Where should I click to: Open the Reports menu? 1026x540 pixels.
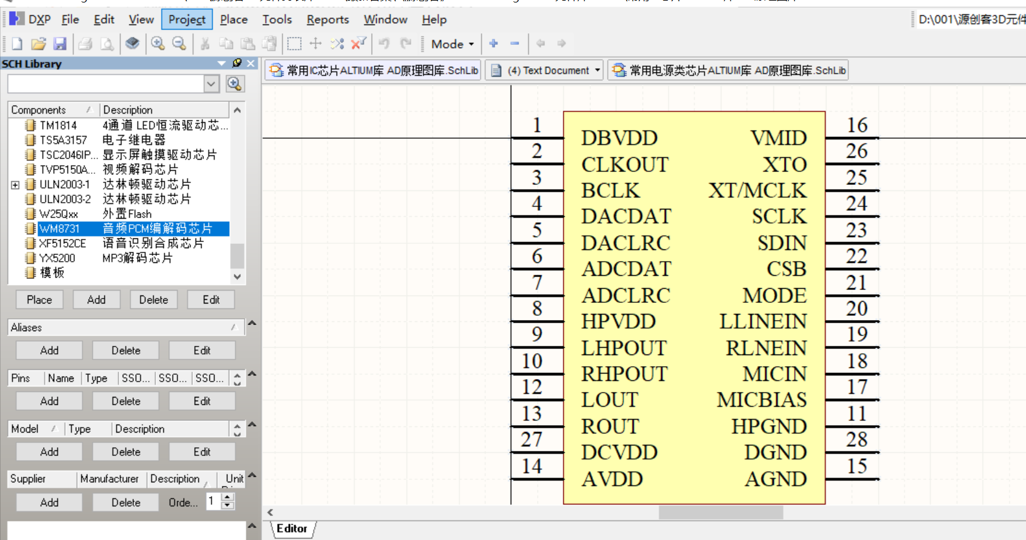point(327,20)
